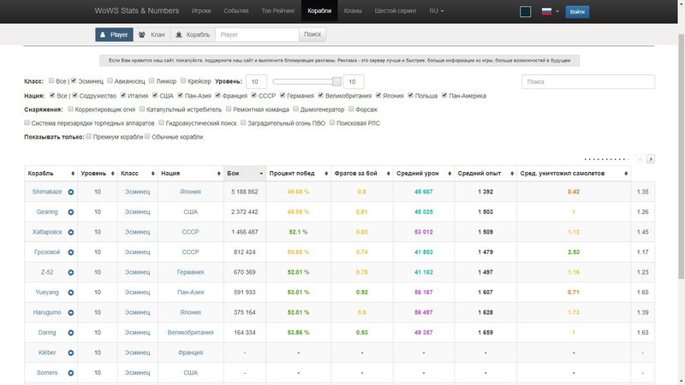Open the Shimakaze ship link
Viewport: 685px width, 385px height.
tap(47, 192)
